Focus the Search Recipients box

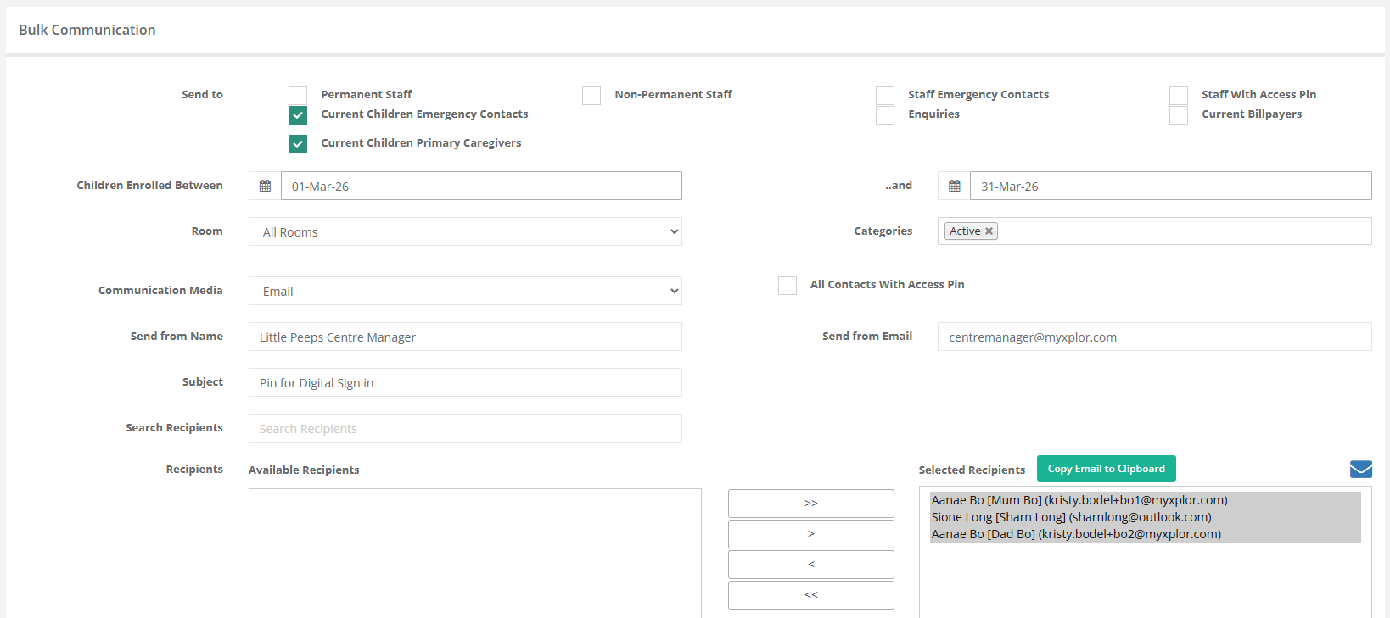tap(465, 428)
